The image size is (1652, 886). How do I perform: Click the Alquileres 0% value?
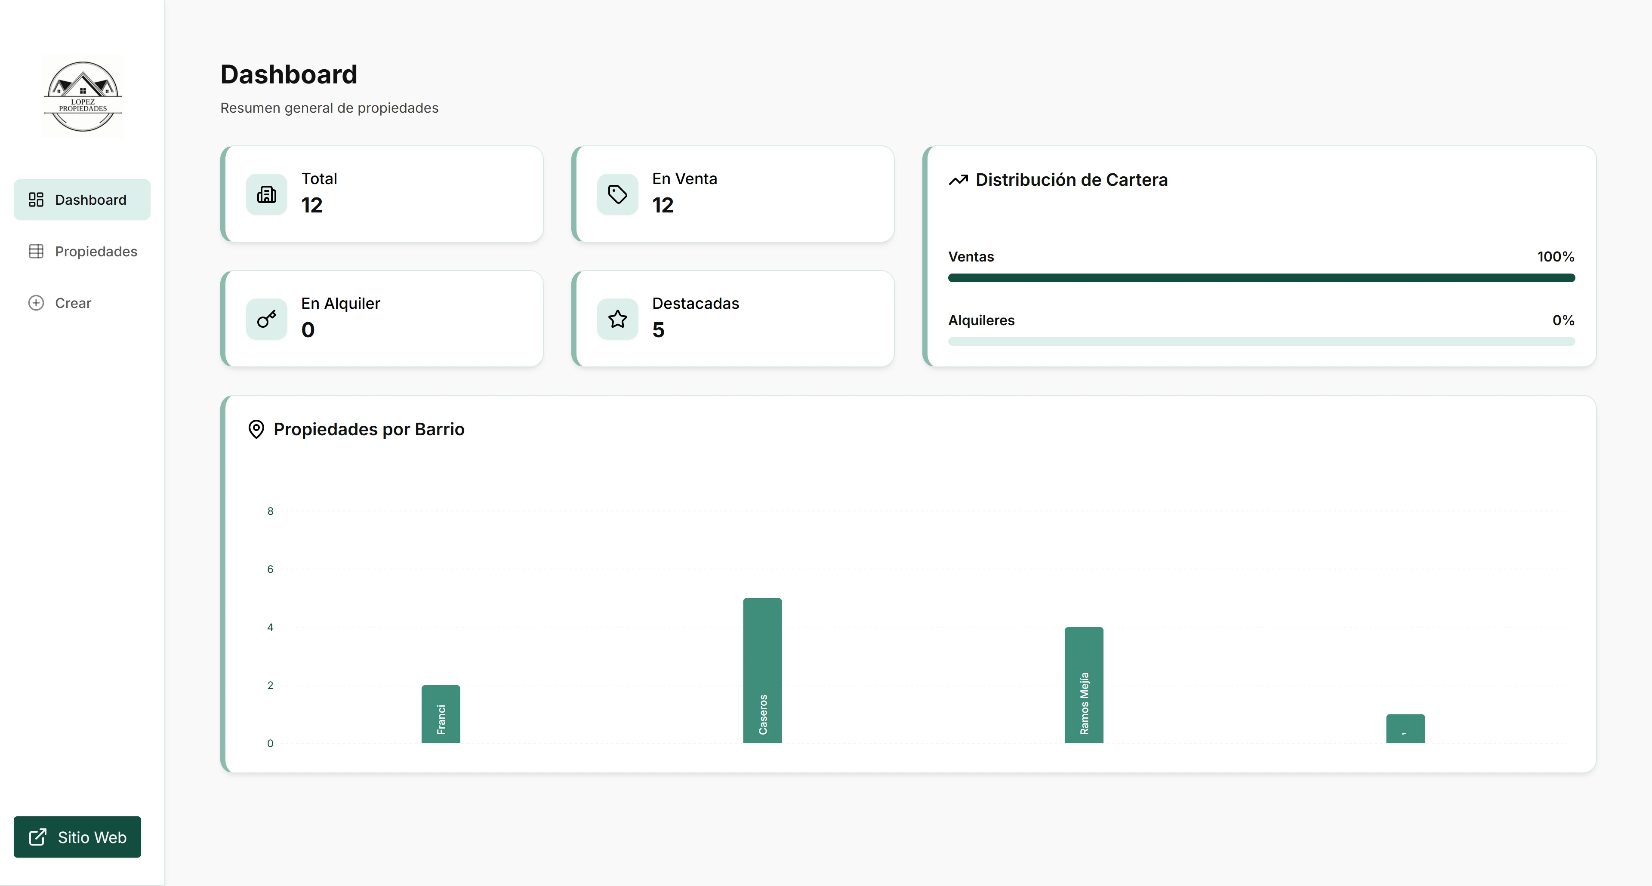pos(1563,320)
